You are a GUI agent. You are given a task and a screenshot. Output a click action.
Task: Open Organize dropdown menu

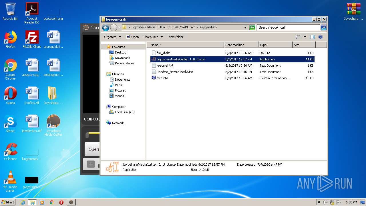coord(112,37)
